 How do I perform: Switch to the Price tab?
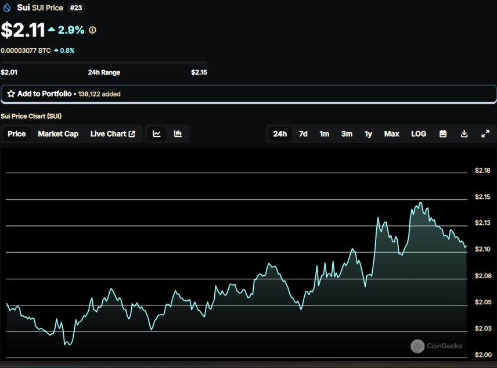tap(17, 134)
